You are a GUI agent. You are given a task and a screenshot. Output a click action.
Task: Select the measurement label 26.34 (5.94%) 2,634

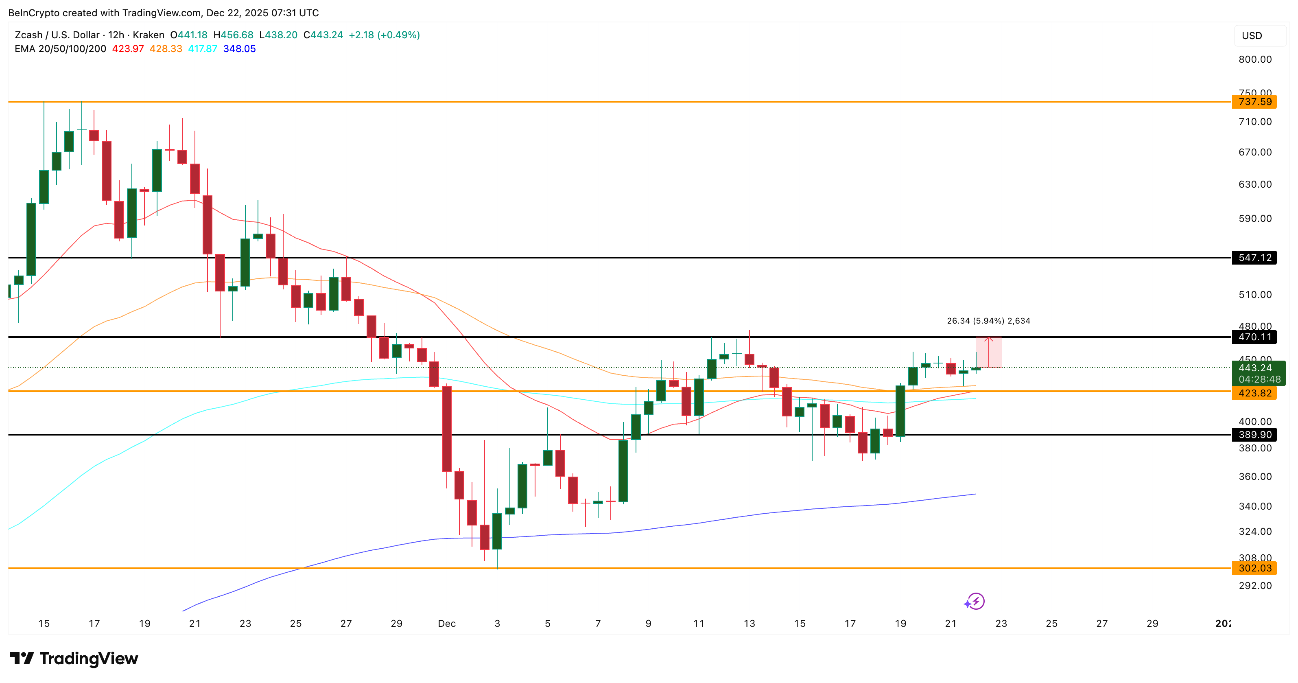point(989,320)
